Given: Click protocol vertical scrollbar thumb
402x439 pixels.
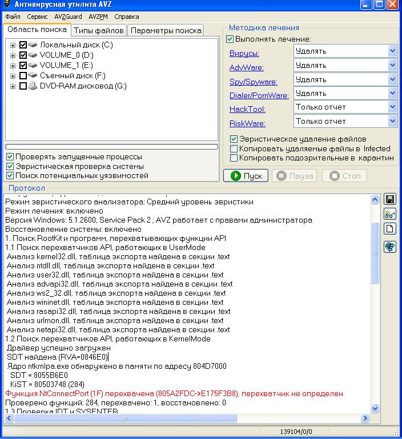Looking at the screenshot, I should coord(375,253).
